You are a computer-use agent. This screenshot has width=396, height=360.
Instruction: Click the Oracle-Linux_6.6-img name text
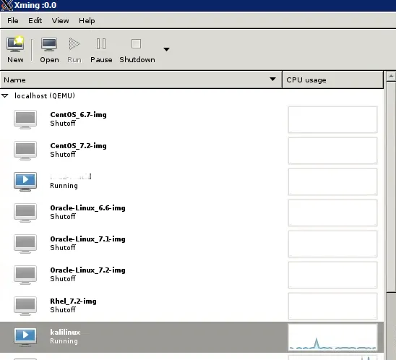87,208
